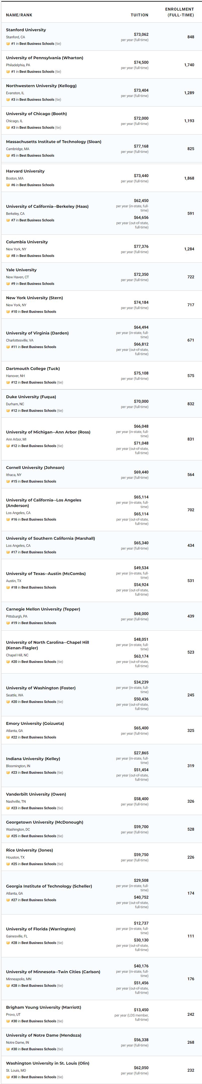Open the University of Chicago (Booth) link
The width and height of the screenshot is (202, 1084).
(36, 114)
